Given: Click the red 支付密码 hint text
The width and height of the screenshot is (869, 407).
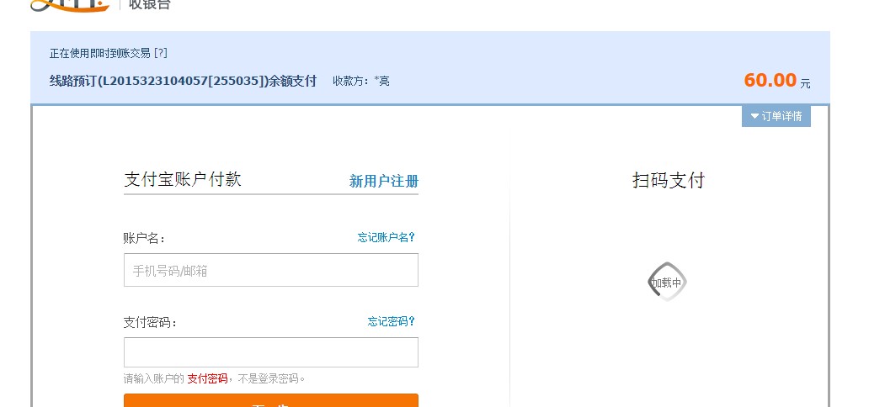Looking at the screenshot, I should click(x=207, y=378).
